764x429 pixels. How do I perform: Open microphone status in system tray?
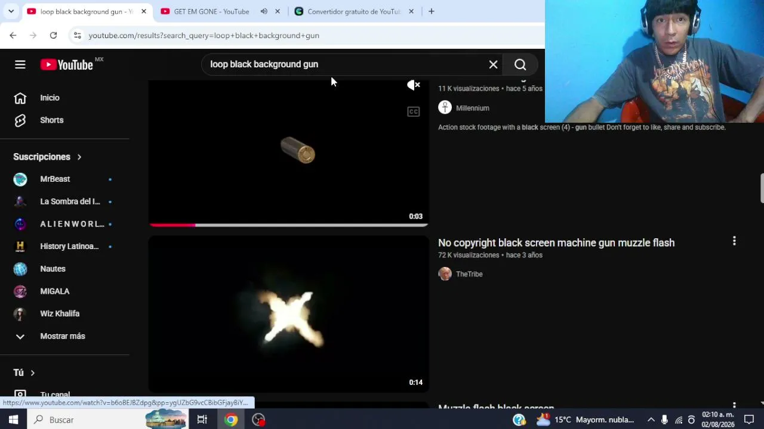[664, 419]
